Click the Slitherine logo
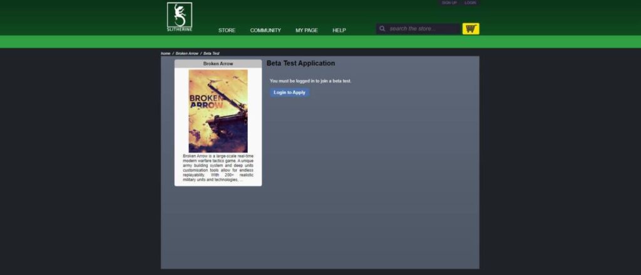 click(180, 17)
